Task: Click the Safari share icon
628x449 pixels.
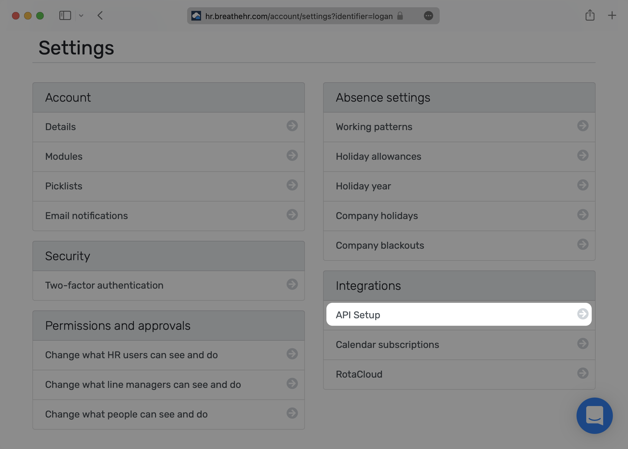Action: tap(590, 15)
